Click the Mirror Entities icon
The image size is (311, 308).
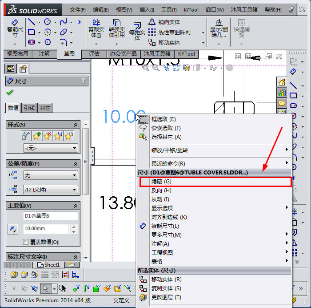coord(152,22)
